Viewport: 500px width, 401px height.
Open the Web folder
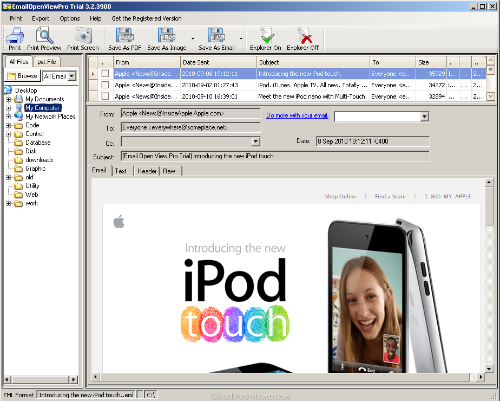tap(31, 194)
